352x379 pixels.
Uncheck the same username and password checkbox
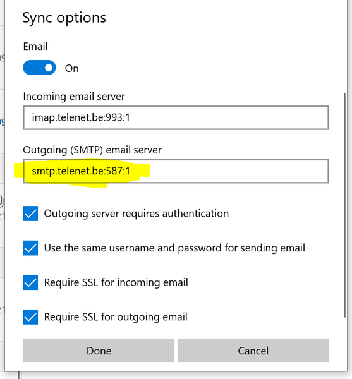click(x=30, y=248)
